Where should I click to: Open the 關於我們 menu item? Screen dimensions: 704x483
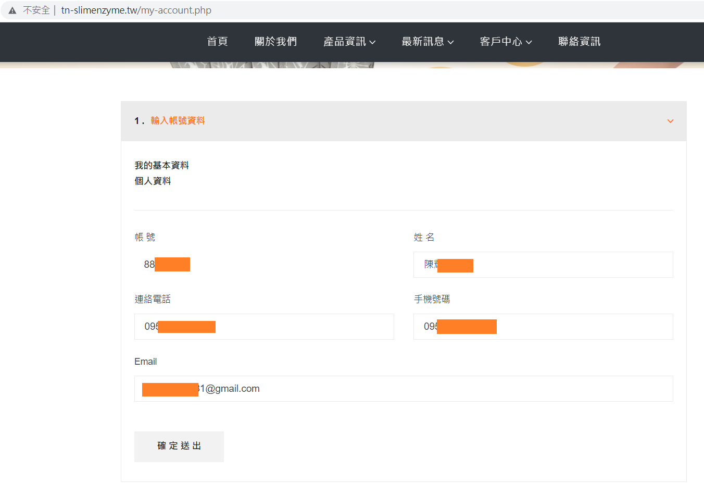[x=275, y=42]
